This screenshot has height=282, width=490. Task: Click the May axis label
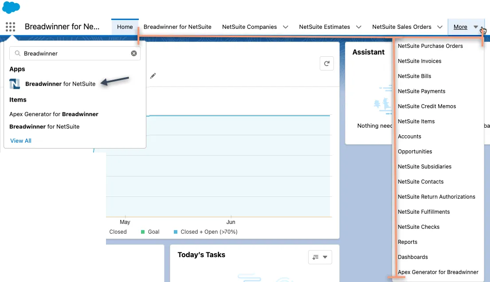tap(125, 222)
